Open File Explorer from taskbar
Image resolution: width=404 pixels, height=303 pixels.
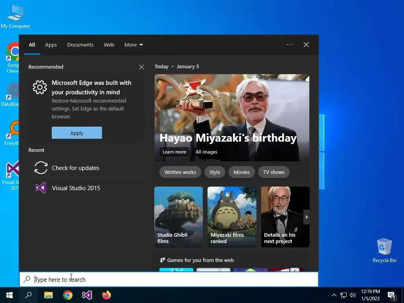(48, 295)
